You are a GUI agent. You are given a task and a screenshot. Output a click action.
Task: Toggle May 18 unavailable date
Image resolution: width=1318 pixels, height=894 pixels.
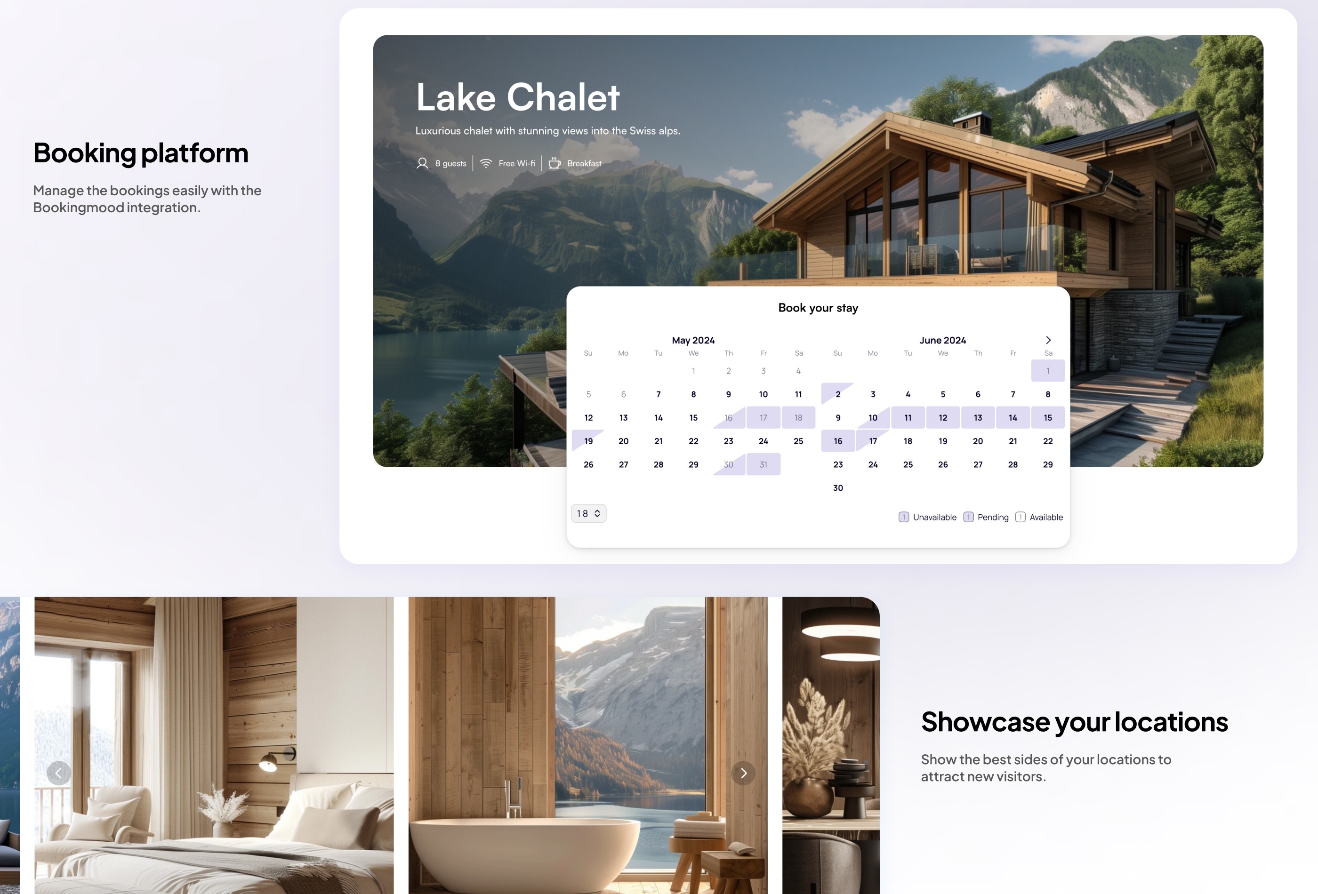tap(798, 417)
